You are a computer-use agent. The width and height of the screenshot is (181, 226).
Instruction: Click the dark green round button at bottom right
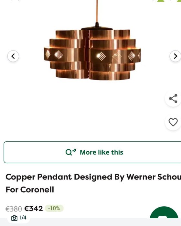point(164,212)
